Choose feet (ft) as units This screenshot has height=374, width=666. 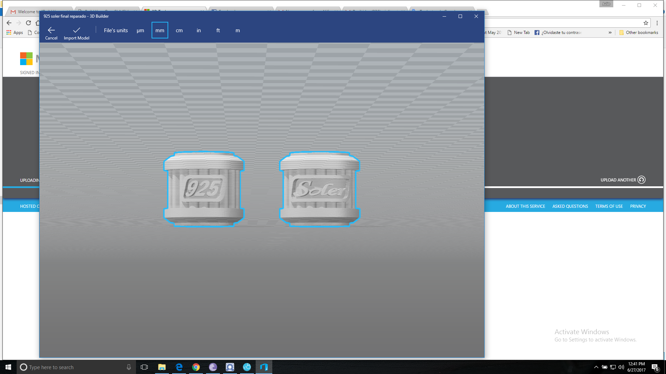click(x=218, y=30)
